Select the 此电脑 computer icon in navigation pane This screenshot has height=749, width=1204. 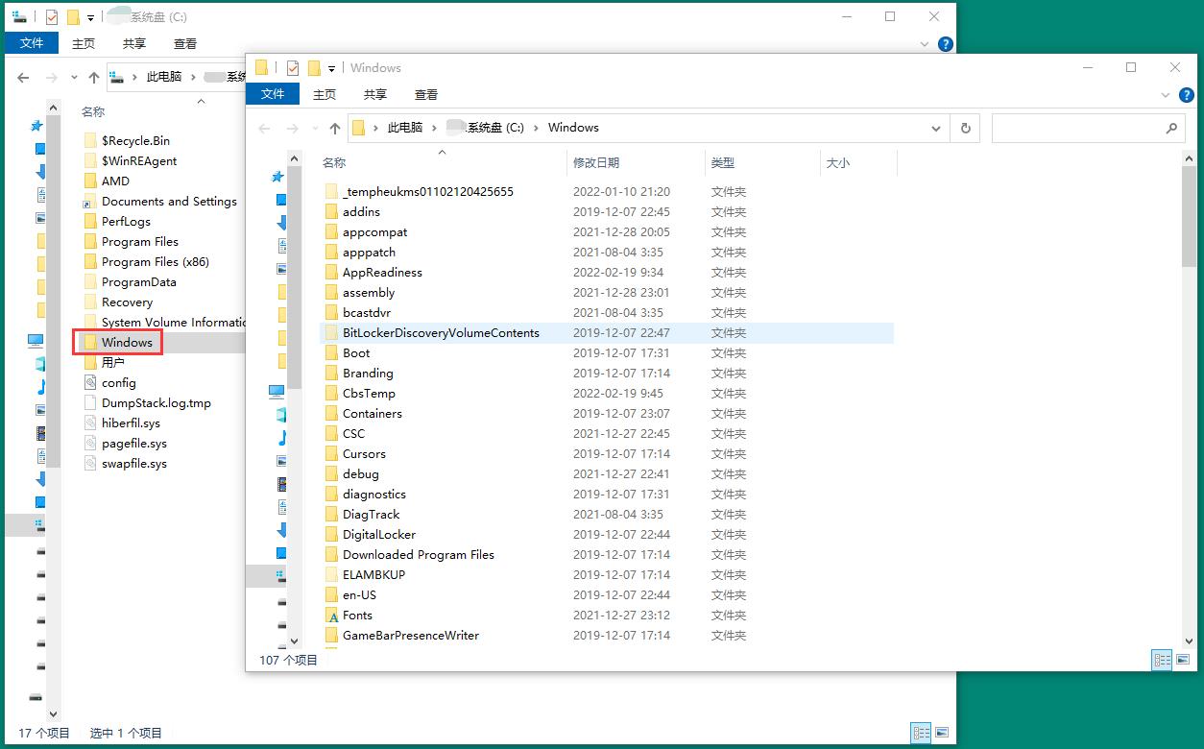coord(278,392)
